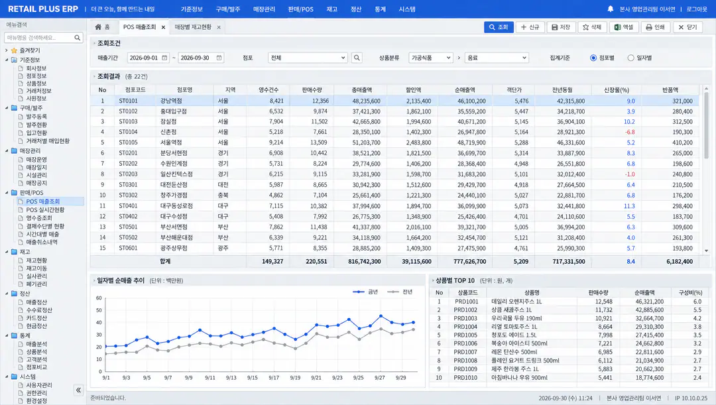716x405 pixels.
Task: Click the 삭제 delete button
Action: click(592, 27)
